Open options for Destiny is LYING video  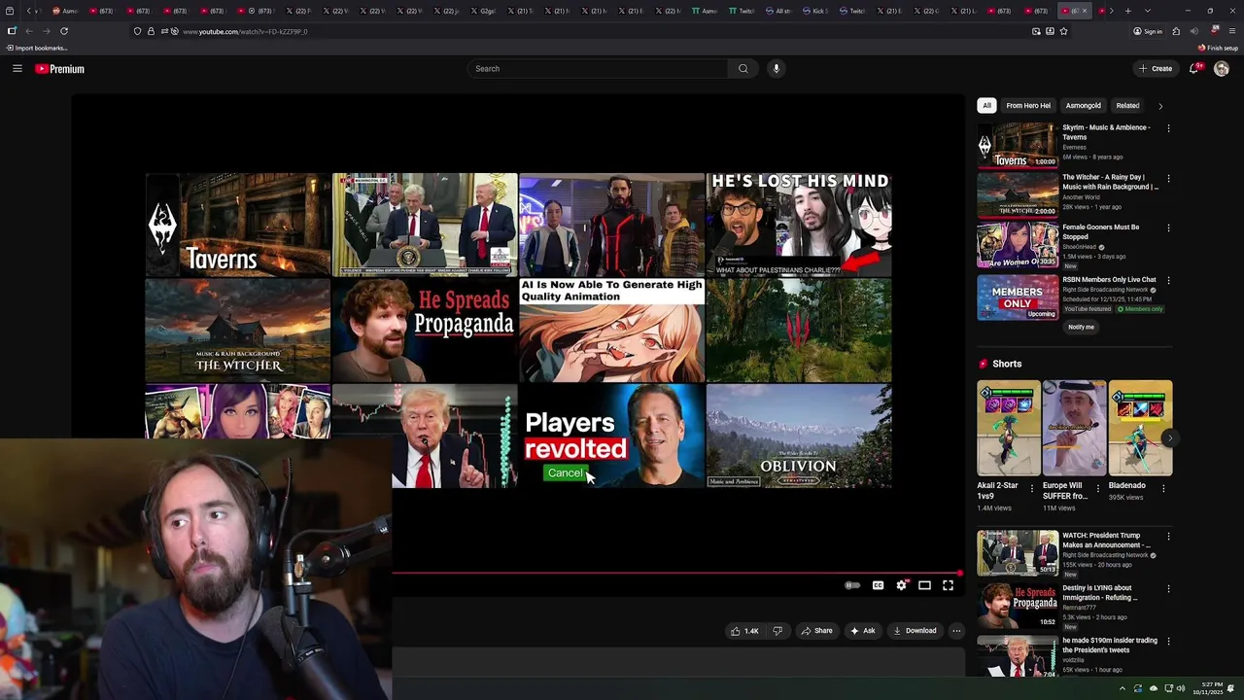tap(1168, 589)
